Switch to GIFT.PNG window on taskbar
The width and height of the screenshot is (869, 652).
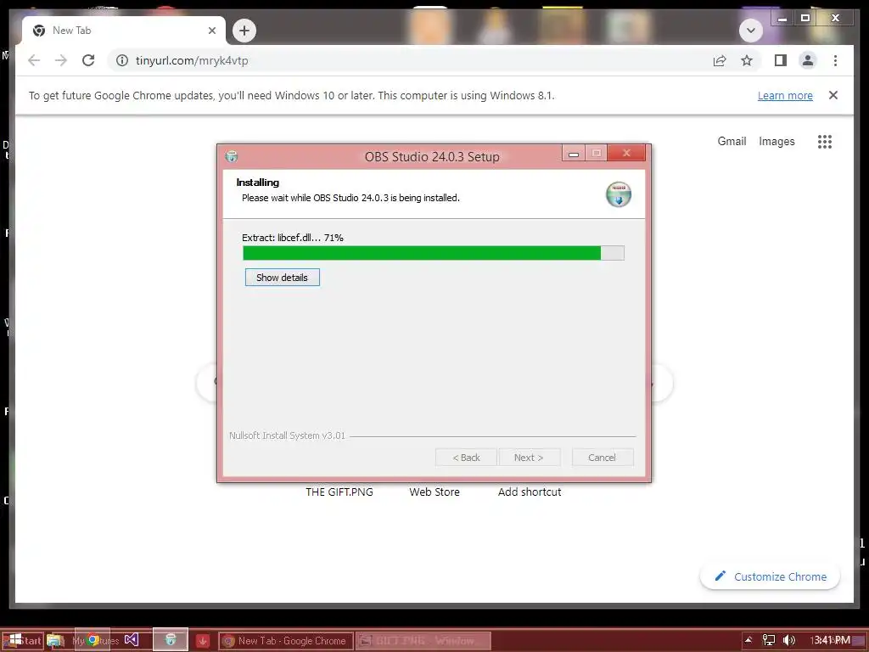pos(423,641)
